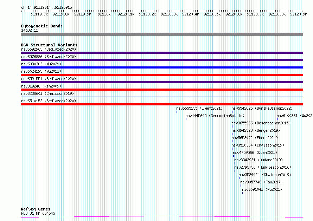Click the RefSeq Genes track title
Image resolution: width=313 pixels, height=221 pixels.
36,209
